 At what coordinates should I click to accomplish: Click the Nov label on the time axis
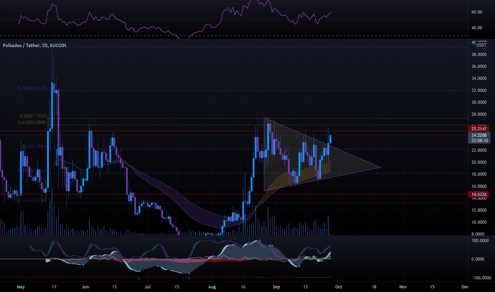tap(403, 287)
